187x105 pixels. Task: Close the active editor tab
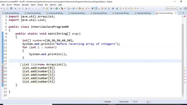(176, 13)
